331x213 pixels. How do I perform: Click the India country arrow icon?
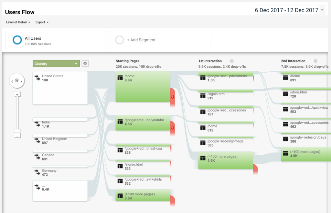click(x=38, y=124)
